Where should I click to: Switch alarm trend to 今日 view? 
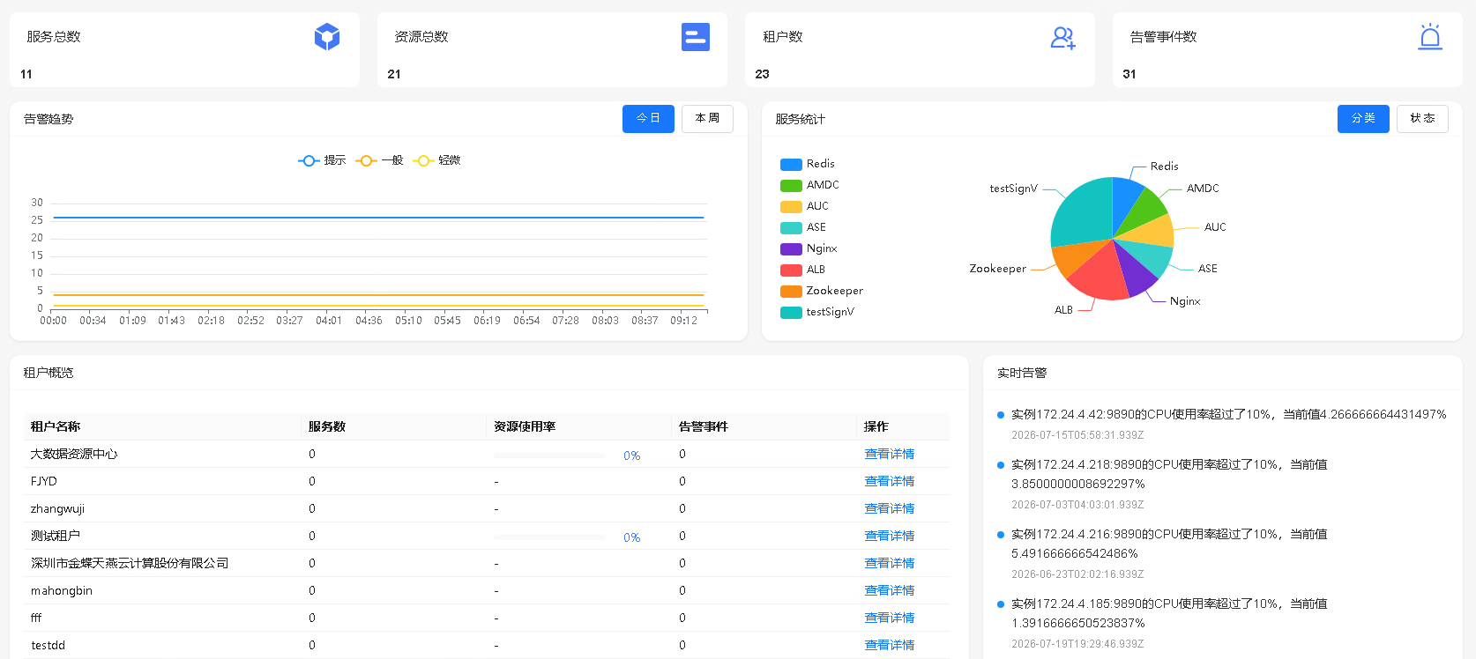point(648,119)
